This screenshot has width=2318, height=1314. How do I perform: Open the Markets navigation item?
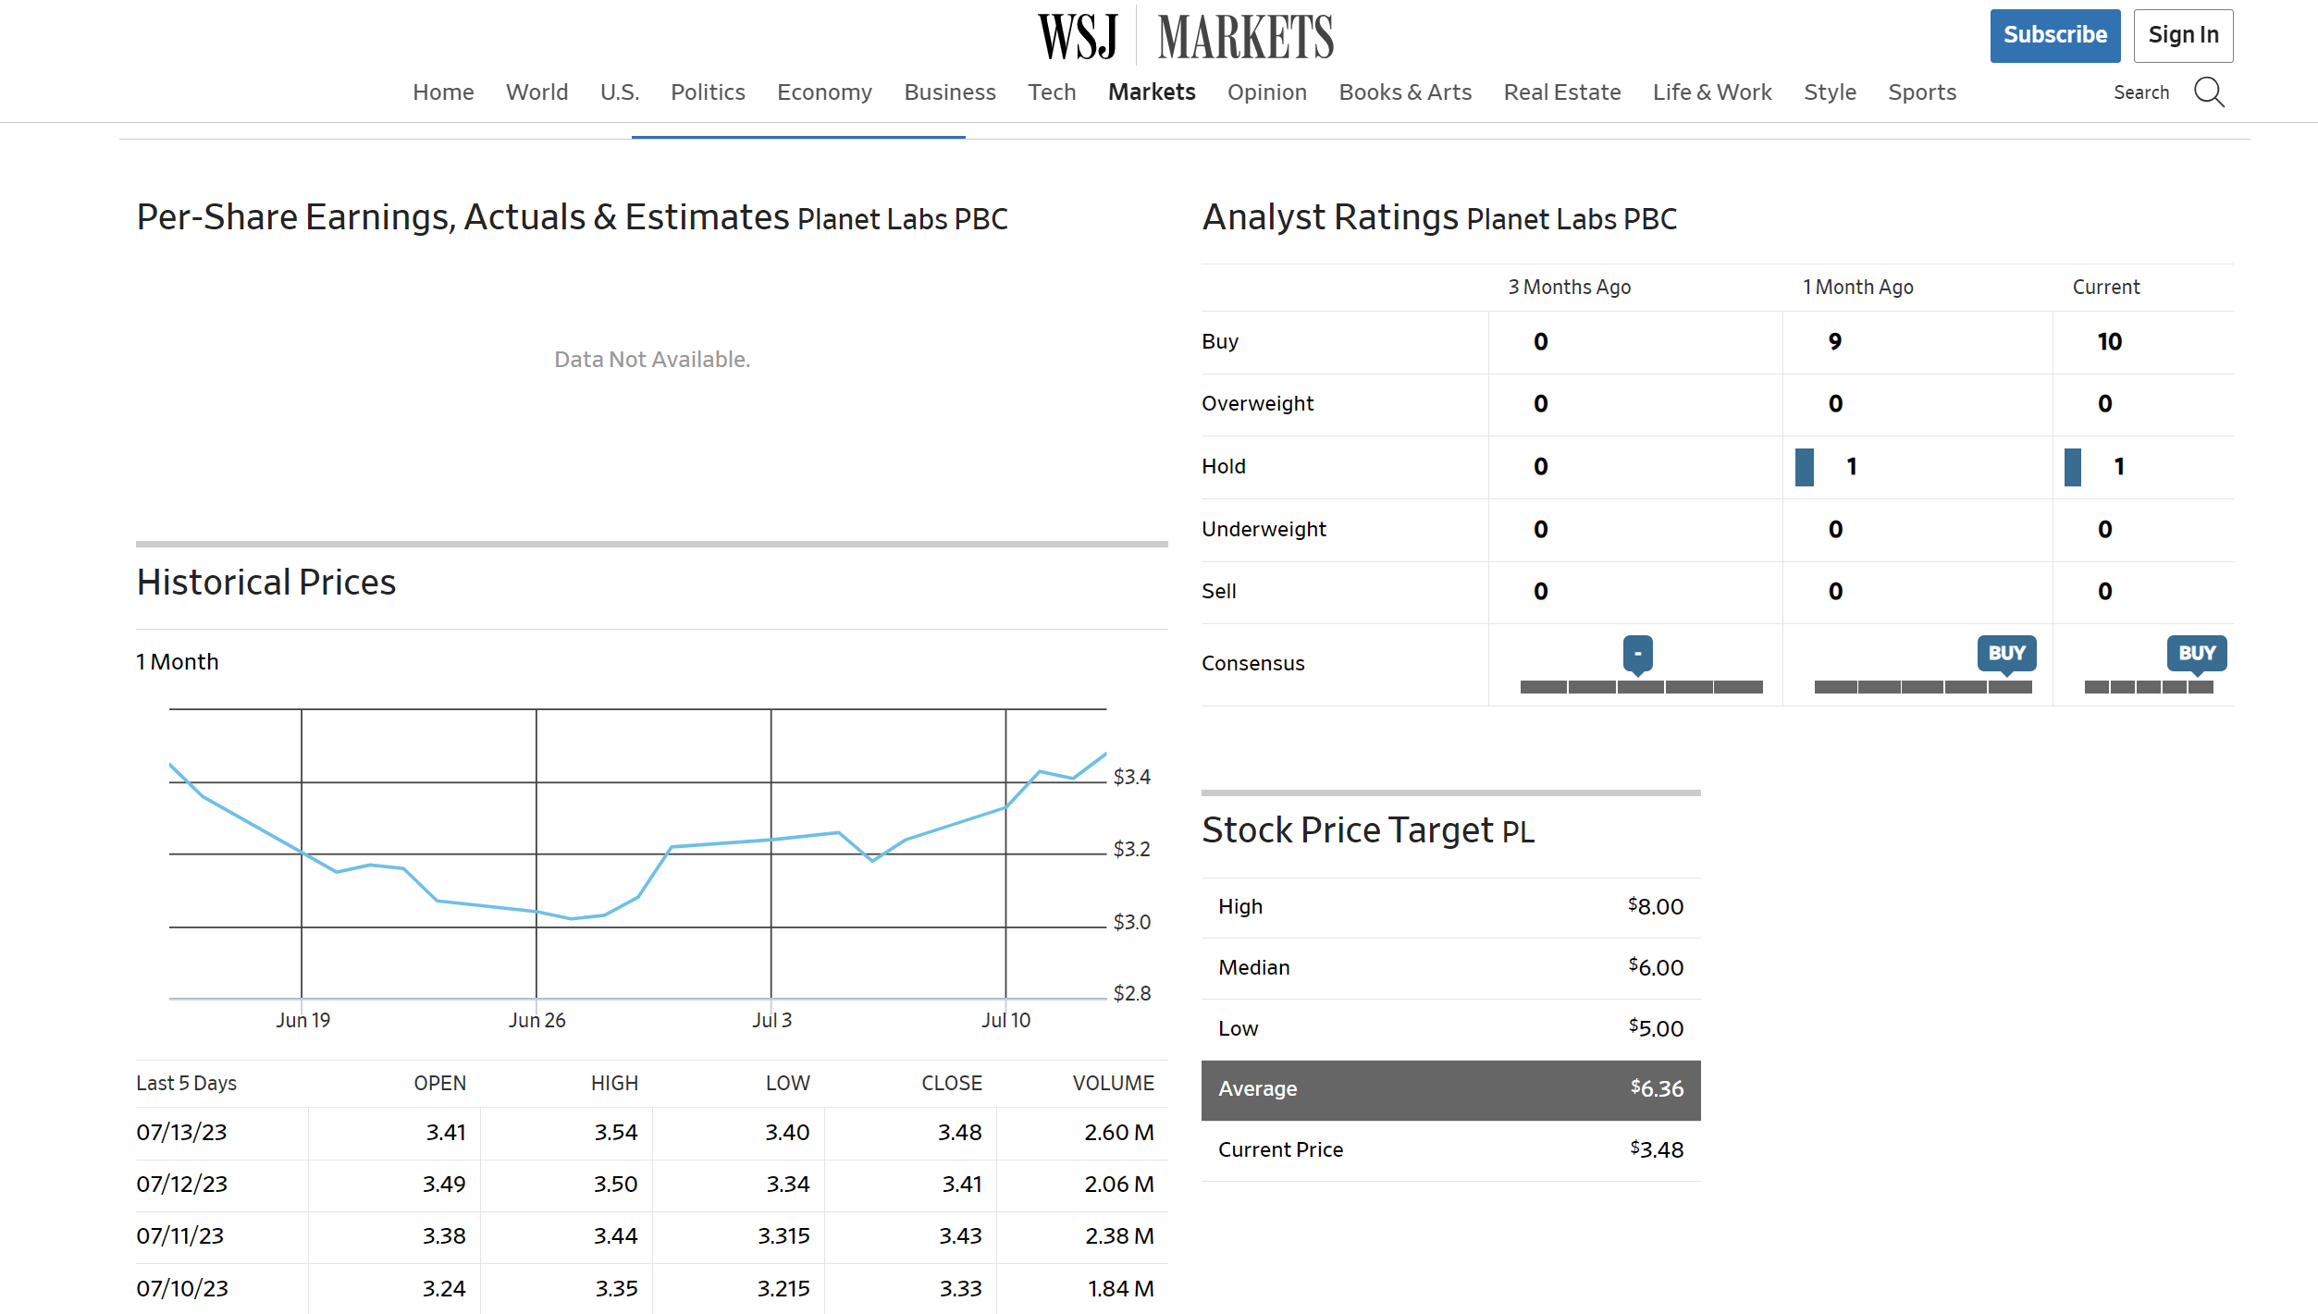(x=1152, y=92)
